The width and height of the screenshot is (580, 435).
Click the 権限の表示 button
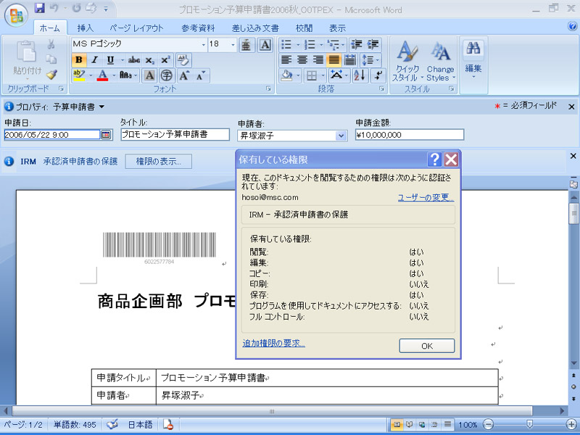pyautogui.click(x=158, y=161)
